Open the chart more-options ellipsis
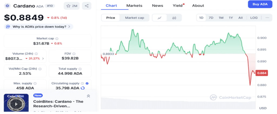The width and height of the screenshot is (277, 114). click(267, 18)
